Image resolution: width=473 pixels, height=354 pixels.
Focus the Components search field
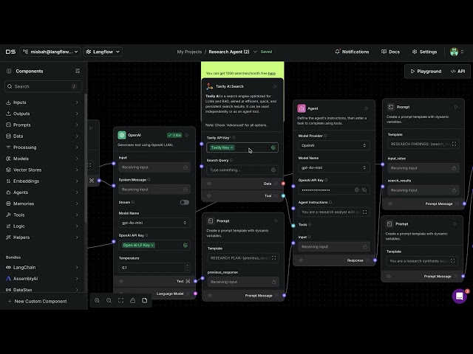point(43,86)
